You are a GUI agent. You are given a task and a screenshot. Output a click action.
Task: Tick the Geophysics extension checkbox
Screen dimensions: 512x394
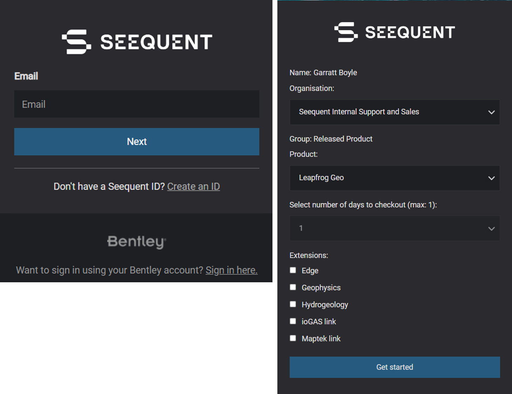point(293,287)
